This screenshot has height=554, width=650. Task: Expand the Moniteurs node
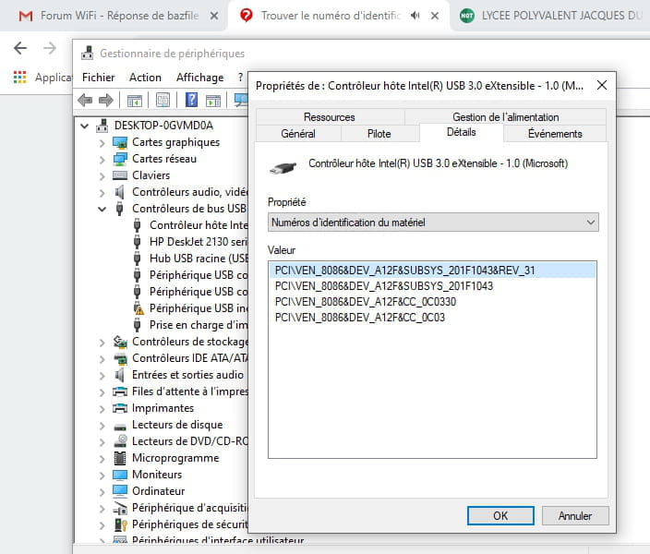[102, 476]
